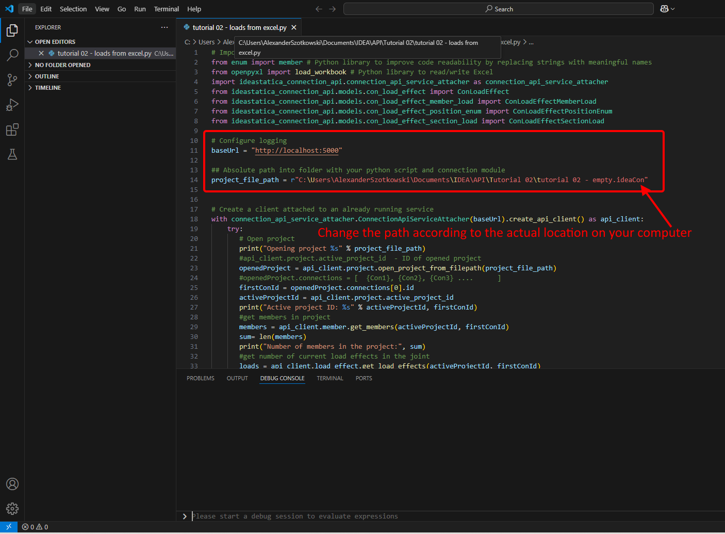Open the Copilot icon in the title bar
This screenshot has height=534, width=725.
point(665,9)
